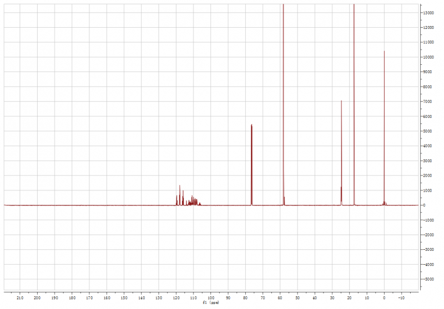Click the solvent peak near 77 ppm
Screen dimensions: 444x309
(x=251, y=164)
